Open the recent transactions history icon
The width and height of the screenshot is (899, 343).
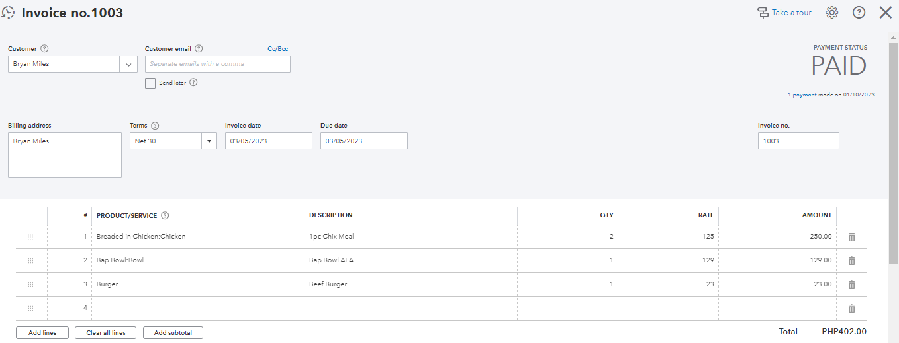(x=9, y=13)
